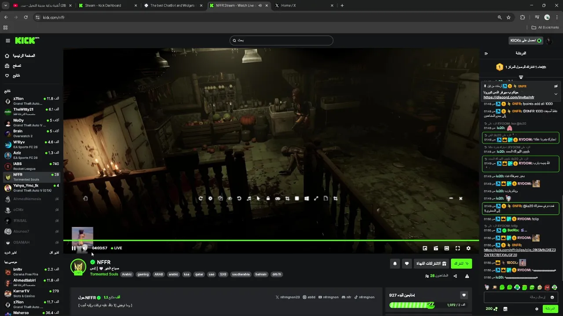This screenshot has width=563, height=316.
Task: Enter fullscreen video mode
Action: click(457, 248)
